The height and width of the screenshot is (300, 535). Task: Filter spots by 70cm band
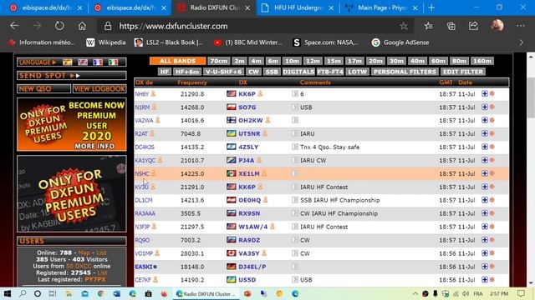click(x=219, y=61)
